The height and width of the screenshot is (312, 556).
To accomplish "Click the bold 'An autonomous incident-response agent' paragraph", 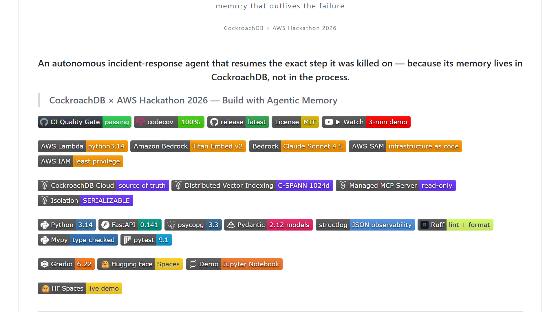I will point(280,70).
